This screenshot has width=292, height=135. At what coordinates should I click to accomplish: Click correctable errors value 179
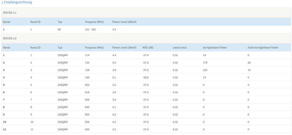click(205, 63)
